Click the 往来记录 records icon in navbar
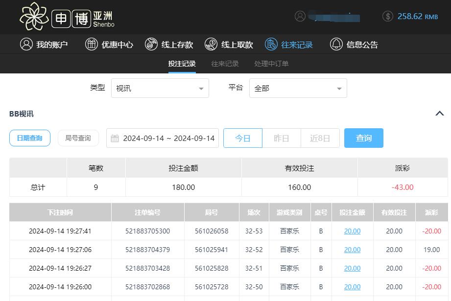 pos(271,44)
